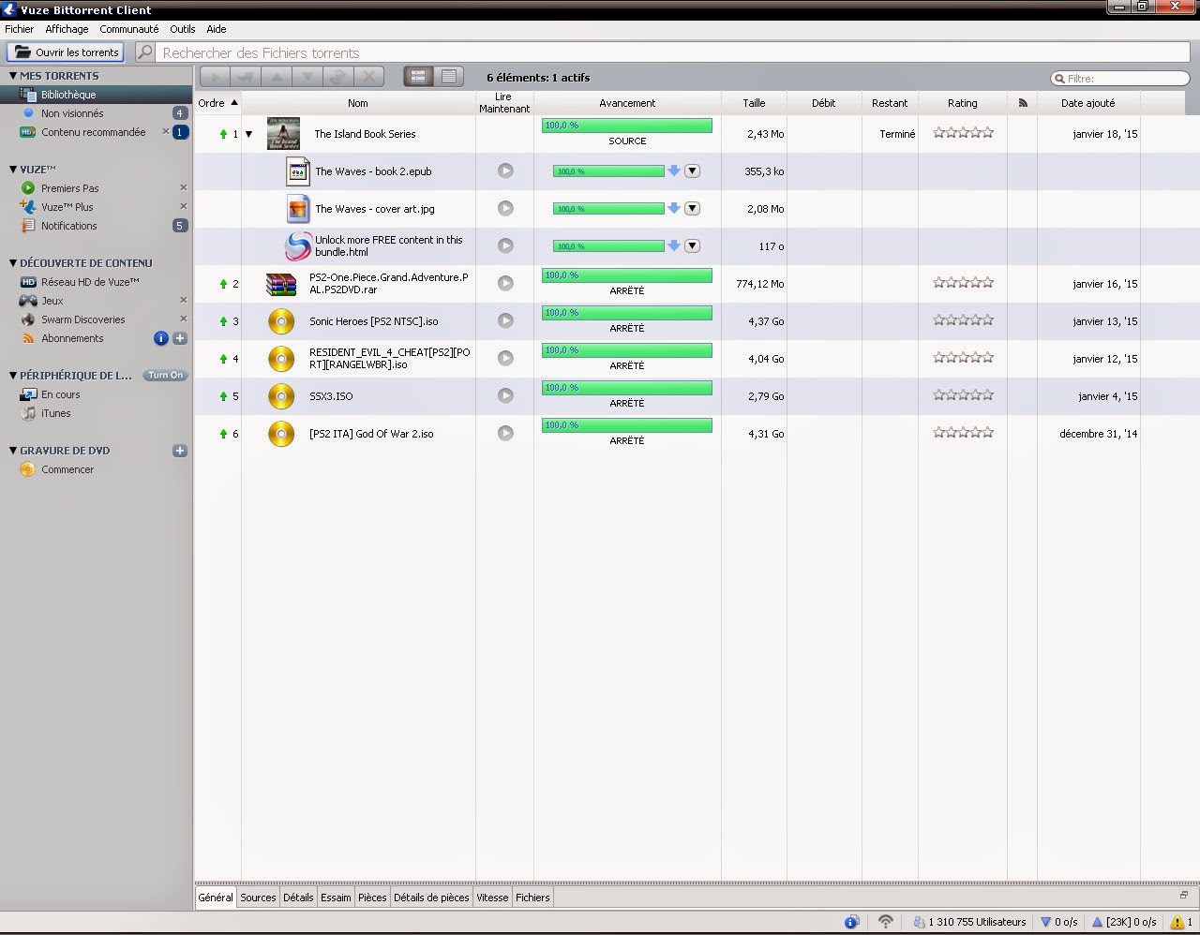Viewport: 1200px width, 935px height.
Task: Close the Jeux sidebar entry
Action: point(184,301)
